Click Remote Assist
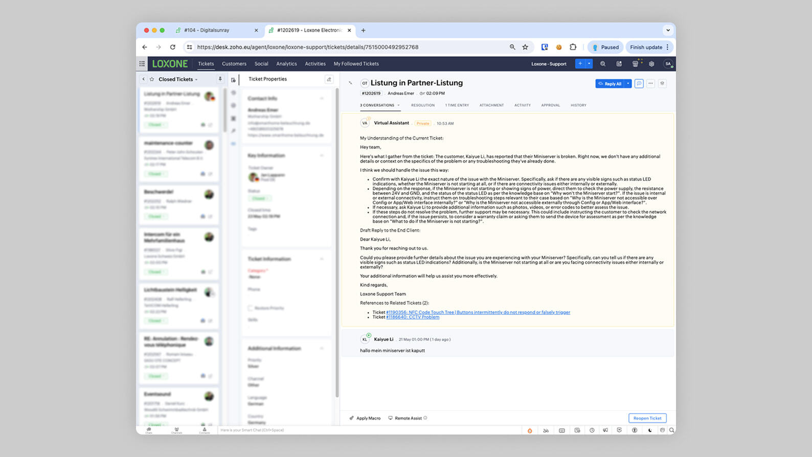This screenshot has height=457, width=812. tap(408, 418)
